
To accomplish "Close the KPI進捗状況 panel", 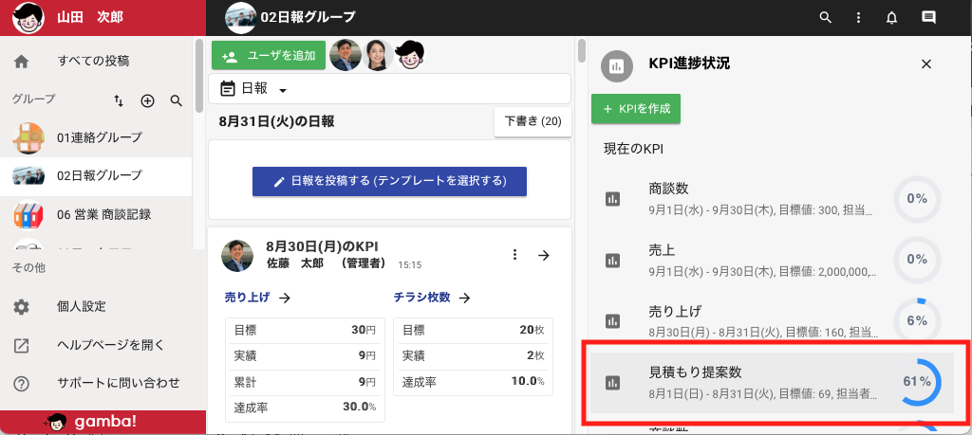I will 926,63.
